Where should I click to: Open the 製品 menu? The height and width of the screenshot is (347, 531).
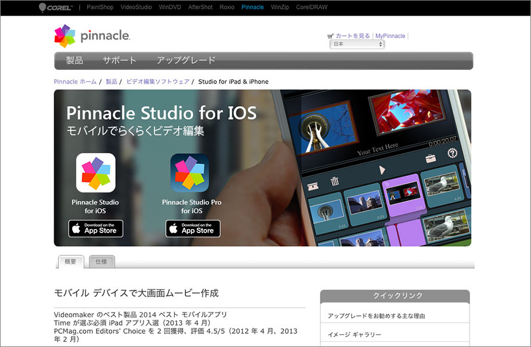[75, 60]
